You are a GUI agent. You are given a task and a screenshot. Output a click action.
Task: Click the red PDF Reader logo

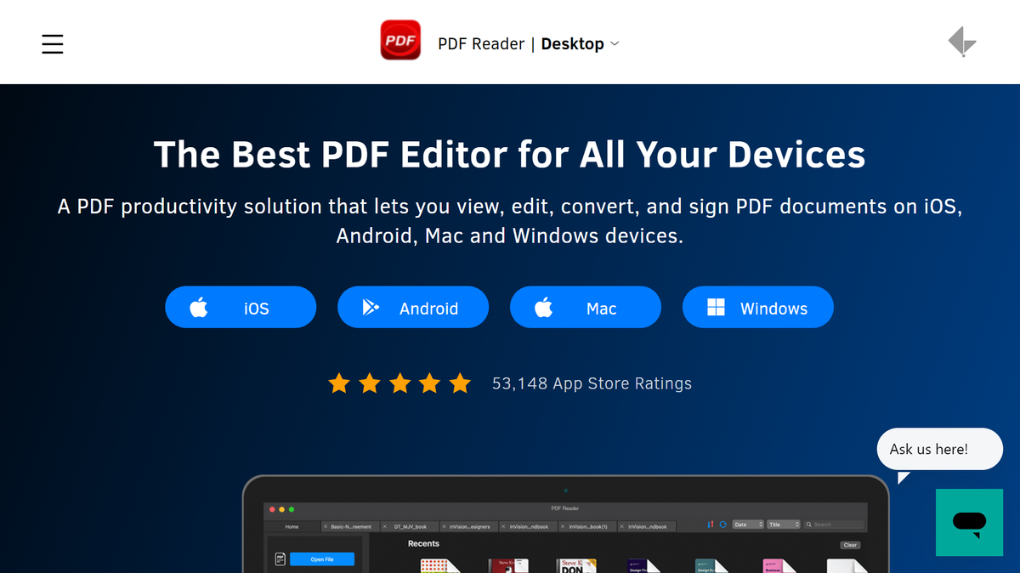click(x=400, y=39)
